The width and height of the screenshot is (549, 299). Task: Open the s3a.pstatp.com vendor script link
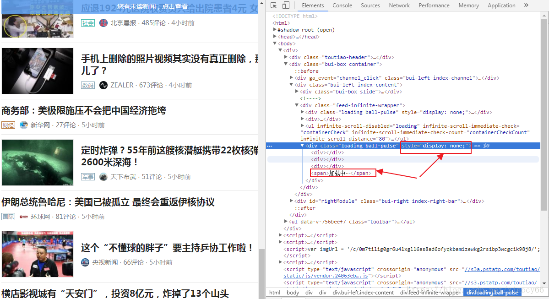[502, 269]
